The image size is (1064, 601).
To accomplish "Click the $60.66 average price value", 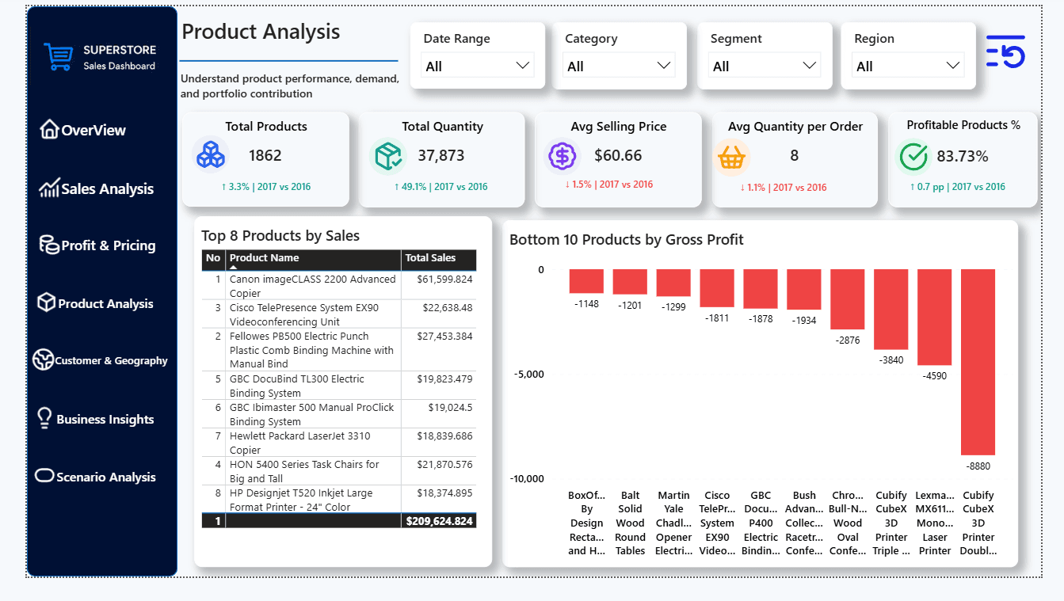I will pos(618,156).
